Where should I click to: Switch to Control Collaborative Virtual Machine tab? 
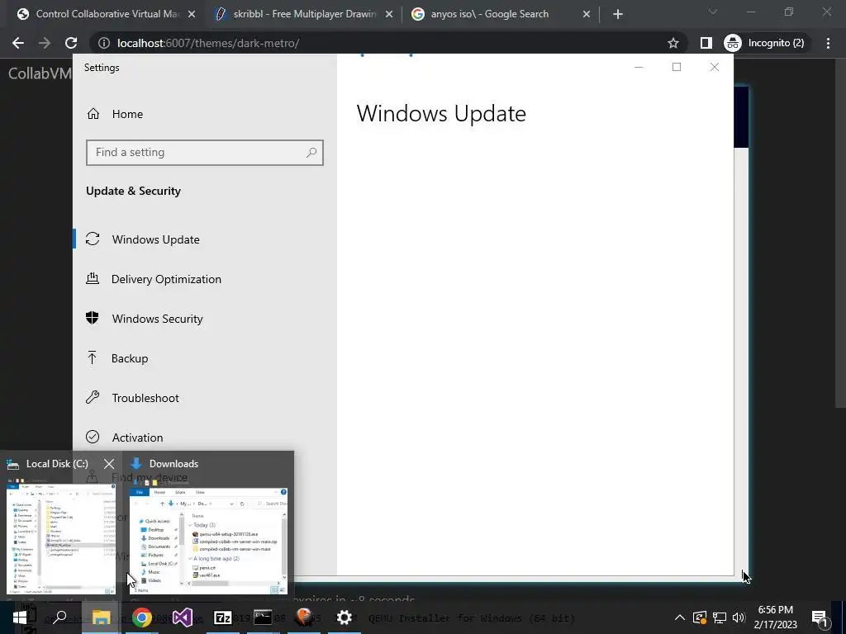(x=106, y=14)
